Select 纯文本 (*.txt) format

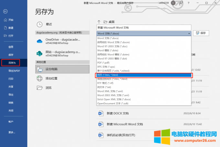144,87
